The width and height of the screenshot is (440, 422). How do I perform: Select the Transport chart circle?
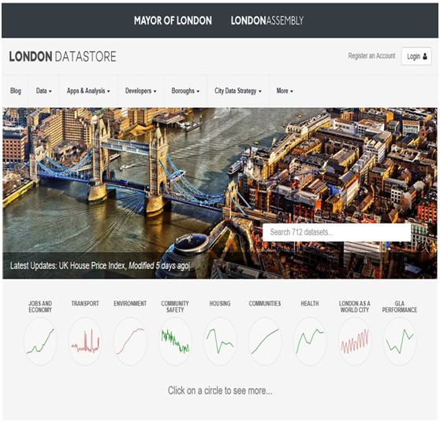85,341
